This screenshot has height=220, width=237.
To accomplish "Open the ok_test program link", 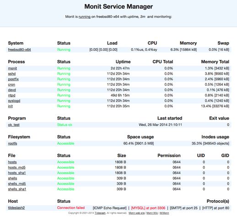I will (14, 125).
